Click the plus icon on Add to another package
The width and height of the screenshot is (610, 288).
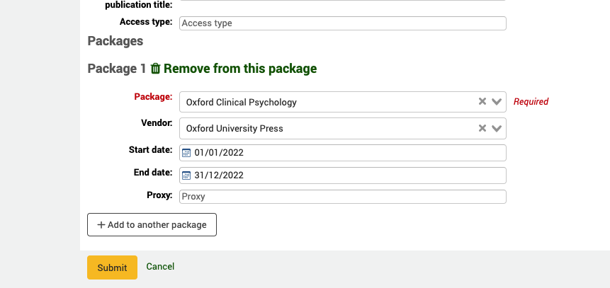[101, 225]
